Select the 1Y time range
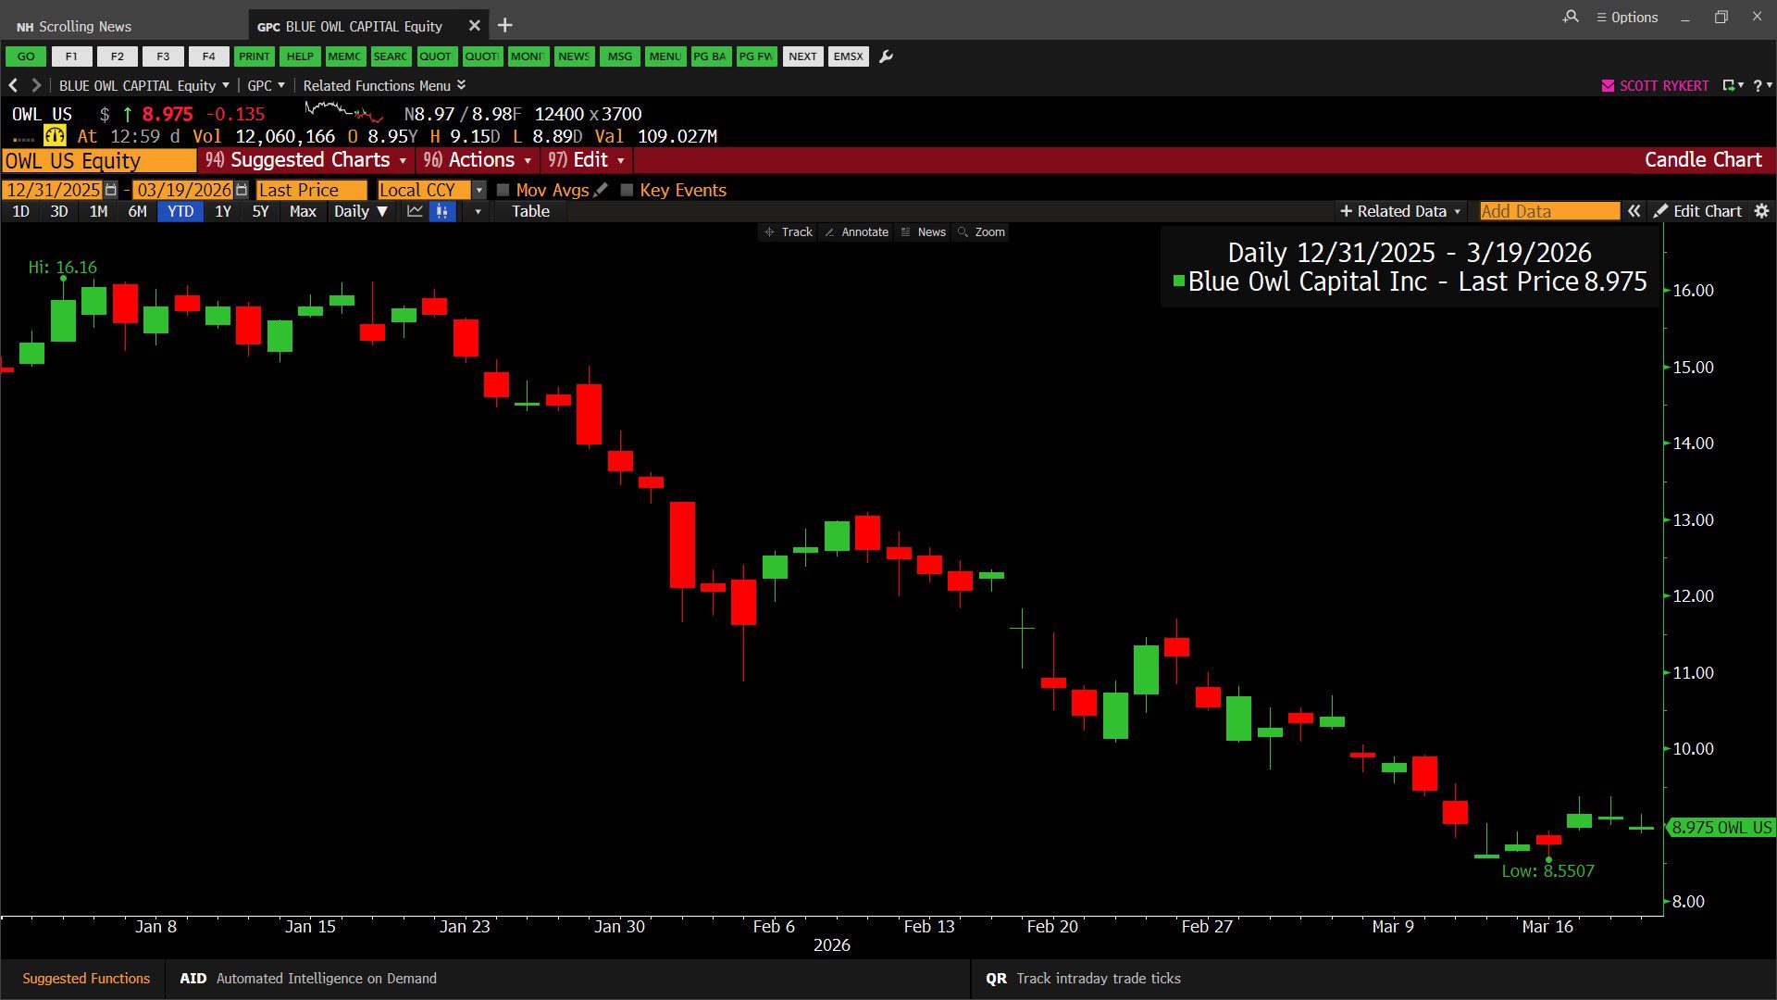The image size is (1777, 1000). 223,211
